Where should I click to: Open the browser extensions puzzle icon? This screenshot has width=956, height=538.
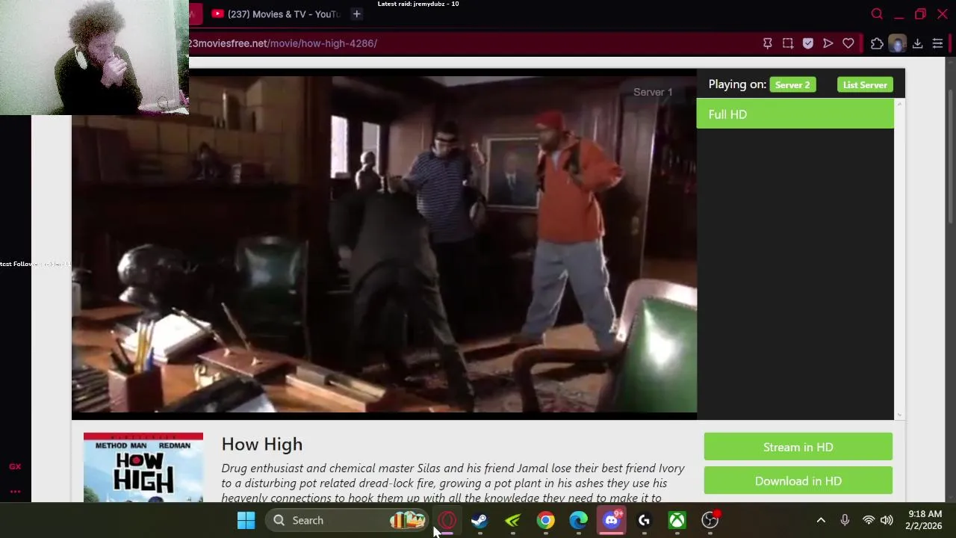pos(877,43)
